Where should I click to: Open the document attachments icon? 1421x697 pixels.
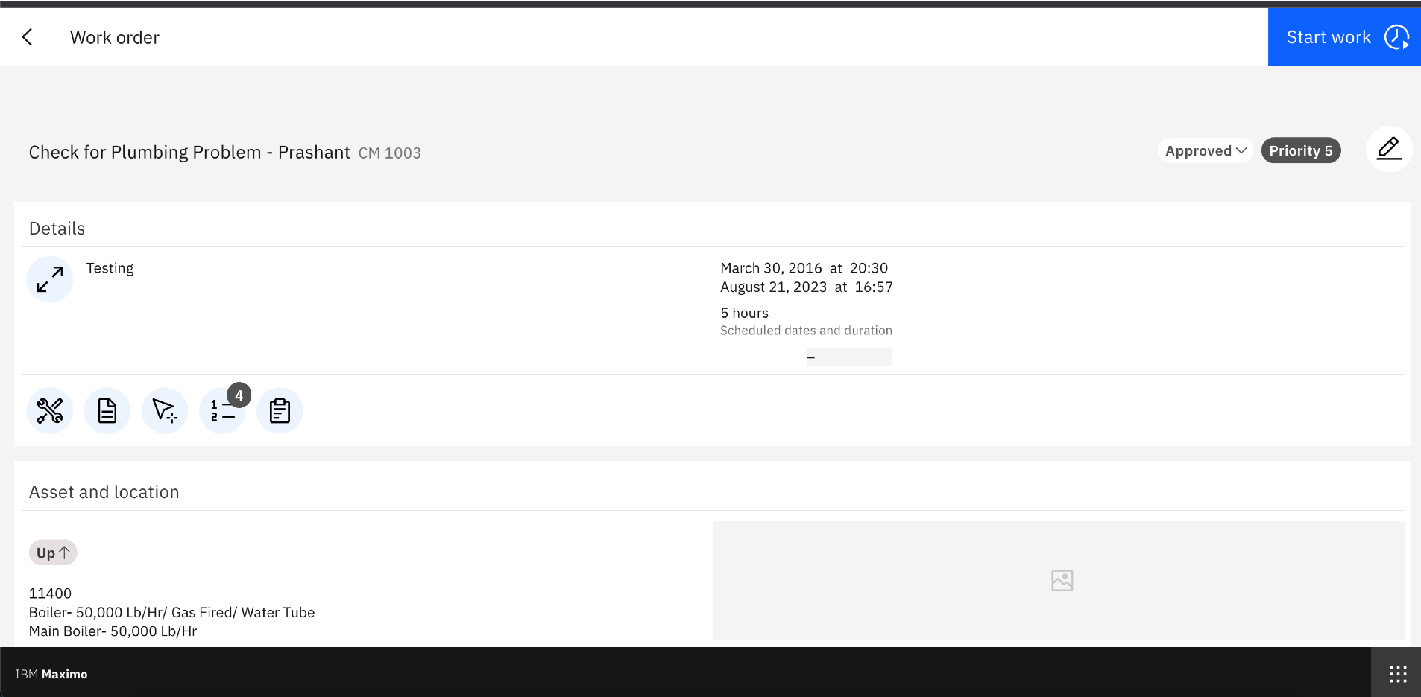click(107, 410)
